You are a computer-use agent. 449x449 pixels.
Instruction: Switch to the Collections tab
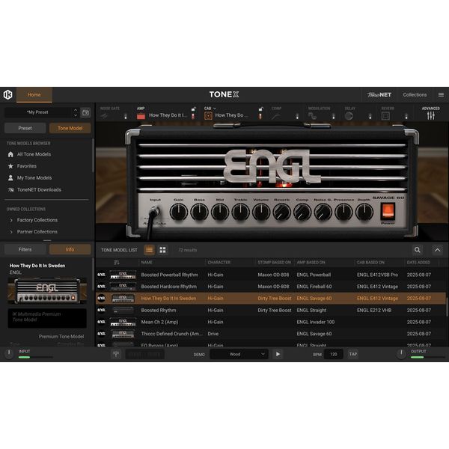[x=415, y=94]
